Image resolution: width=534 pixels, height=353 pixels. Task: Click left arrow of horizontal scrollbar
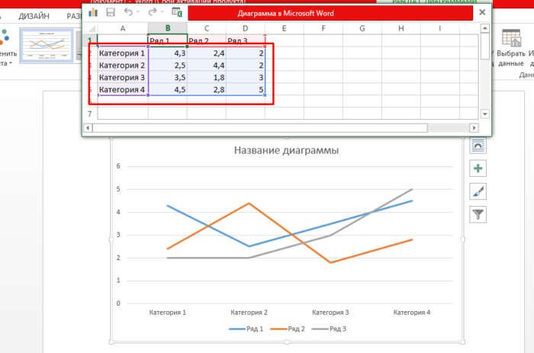click(88, 128)
